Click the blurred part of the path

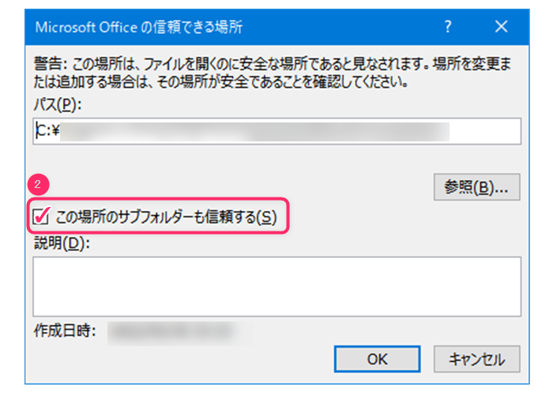click(x=253, y=132)
